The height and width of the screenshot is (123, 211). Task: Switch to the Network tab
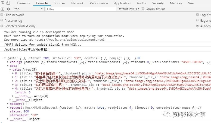coord(77,3)
